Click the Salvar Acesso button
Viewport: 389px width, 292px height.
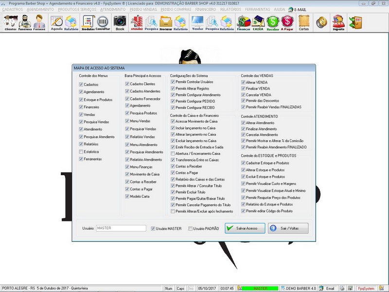245,228
